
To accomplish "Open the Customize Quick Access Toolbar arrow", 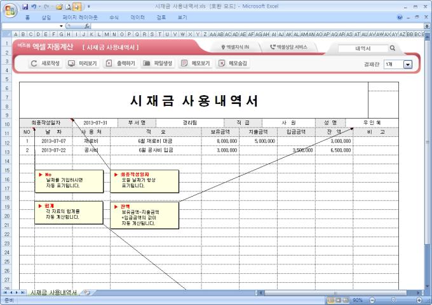I will [x=89, y=6].
